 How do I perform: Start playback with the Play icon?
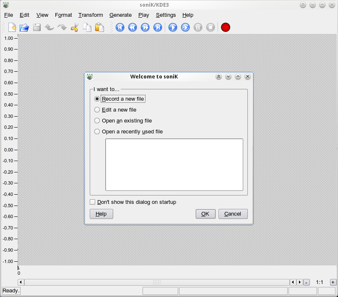click(x=173, y=27)
